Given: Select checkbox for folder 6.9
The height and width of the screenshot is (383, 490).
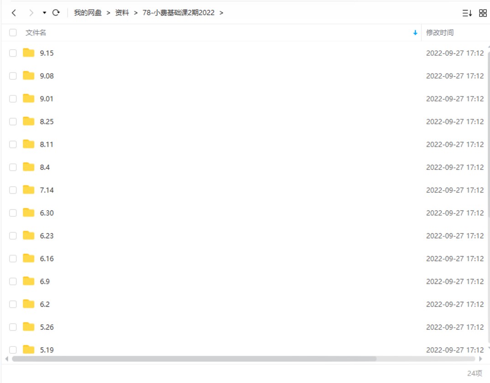Looking at the screenshot, I should tap(13, 281).
